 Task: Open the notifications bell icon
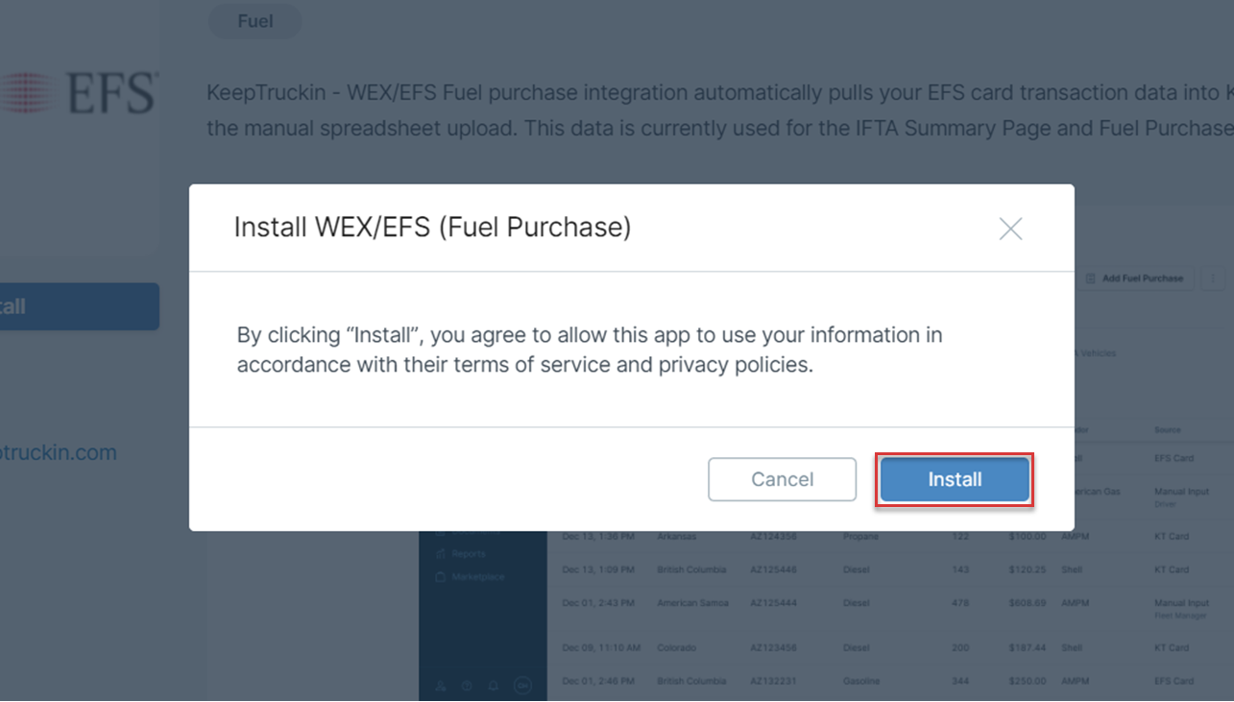(493, 686)
